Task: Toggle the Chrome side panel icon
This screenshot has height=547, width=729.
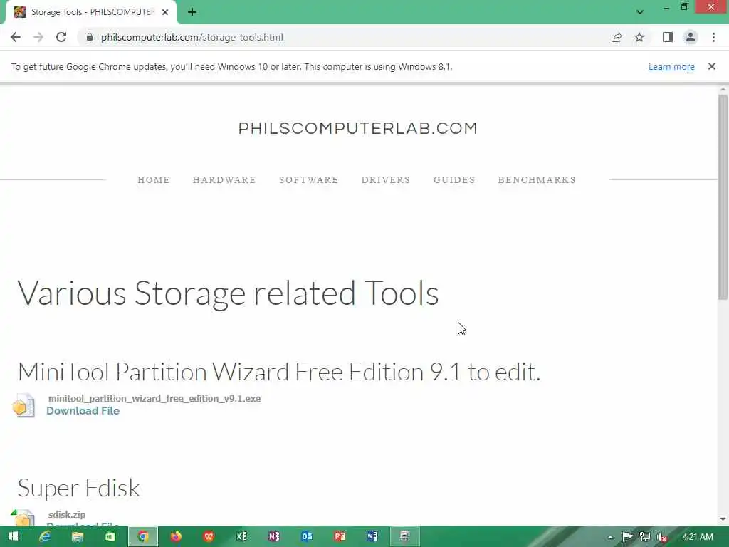Action: pos(668,37)
